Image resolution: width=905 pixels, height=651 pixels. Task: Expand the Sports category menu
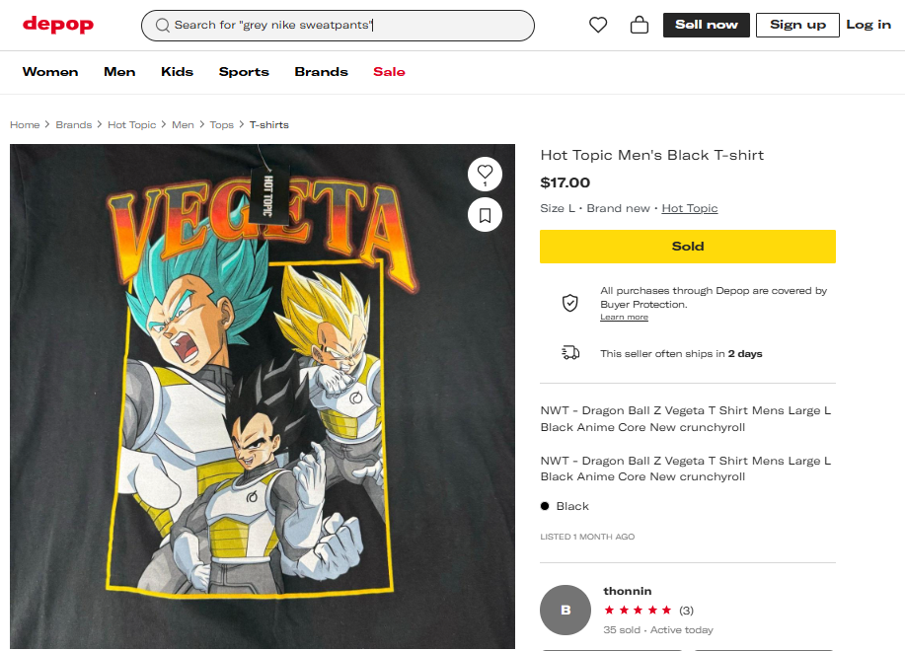244,72
